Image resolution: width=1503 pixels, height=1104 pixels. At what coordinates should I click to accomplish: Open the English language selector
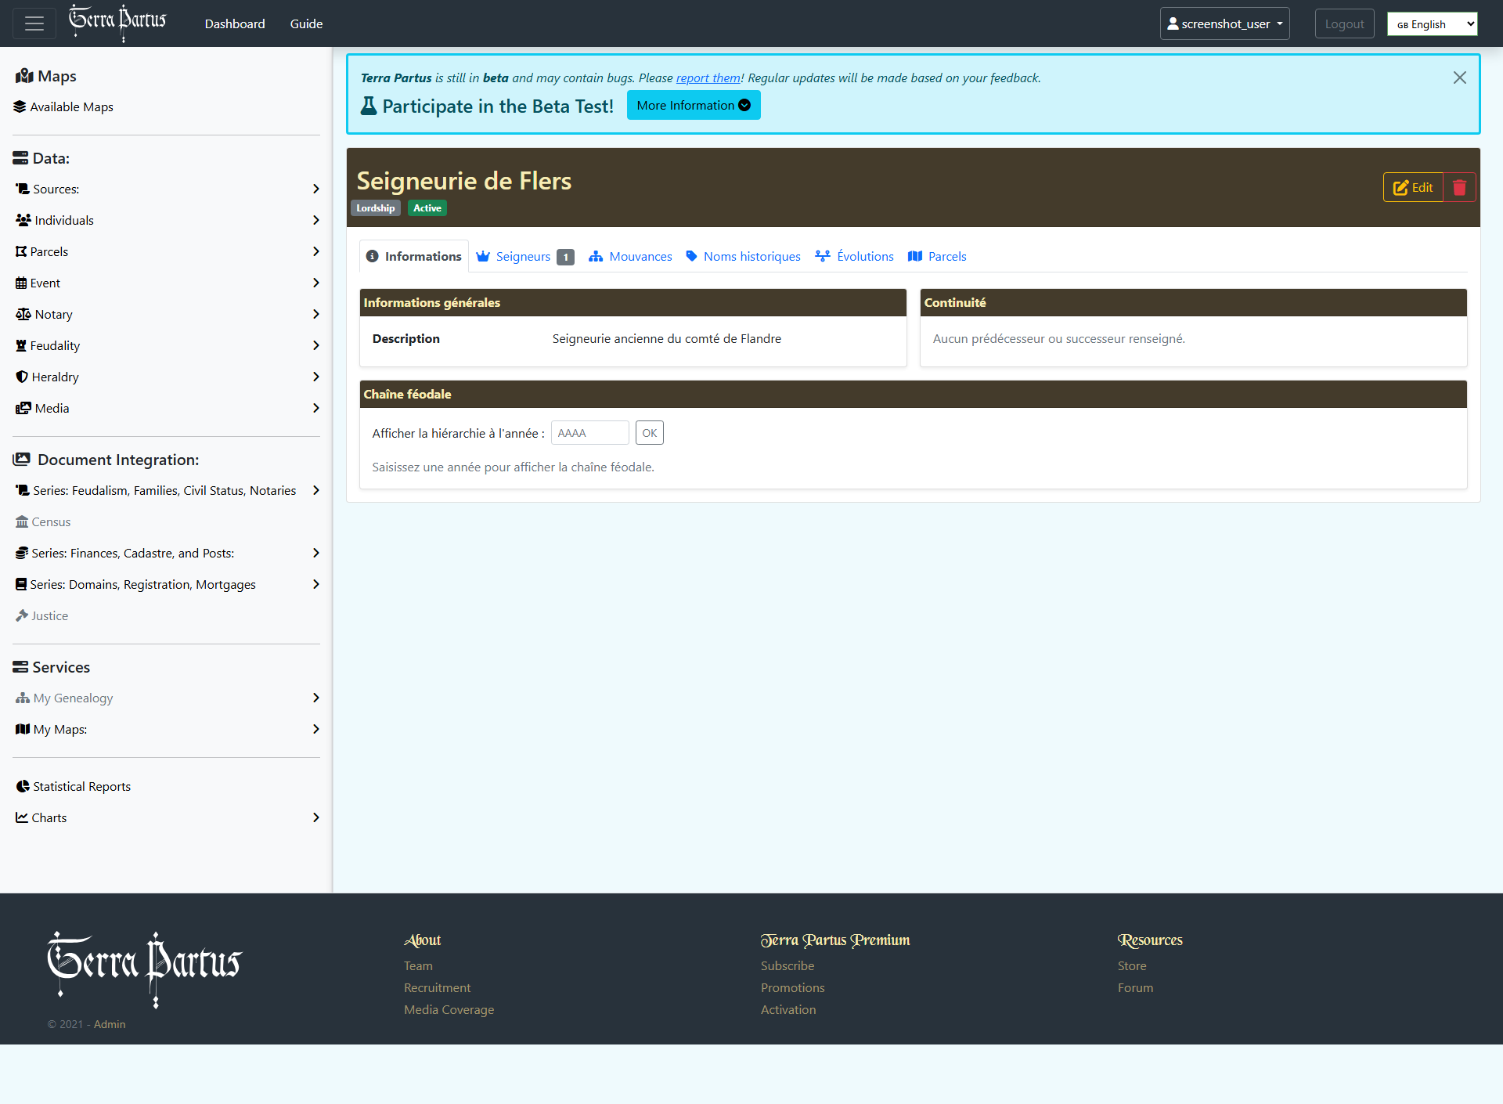1432,24
